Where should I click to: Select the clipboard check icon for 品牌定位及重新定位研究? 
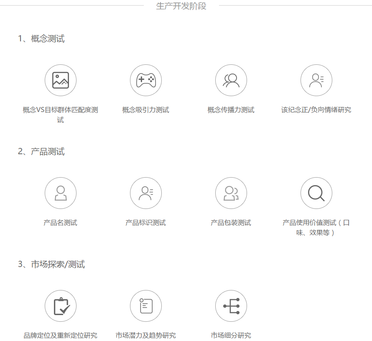click(x=61, y=306)
